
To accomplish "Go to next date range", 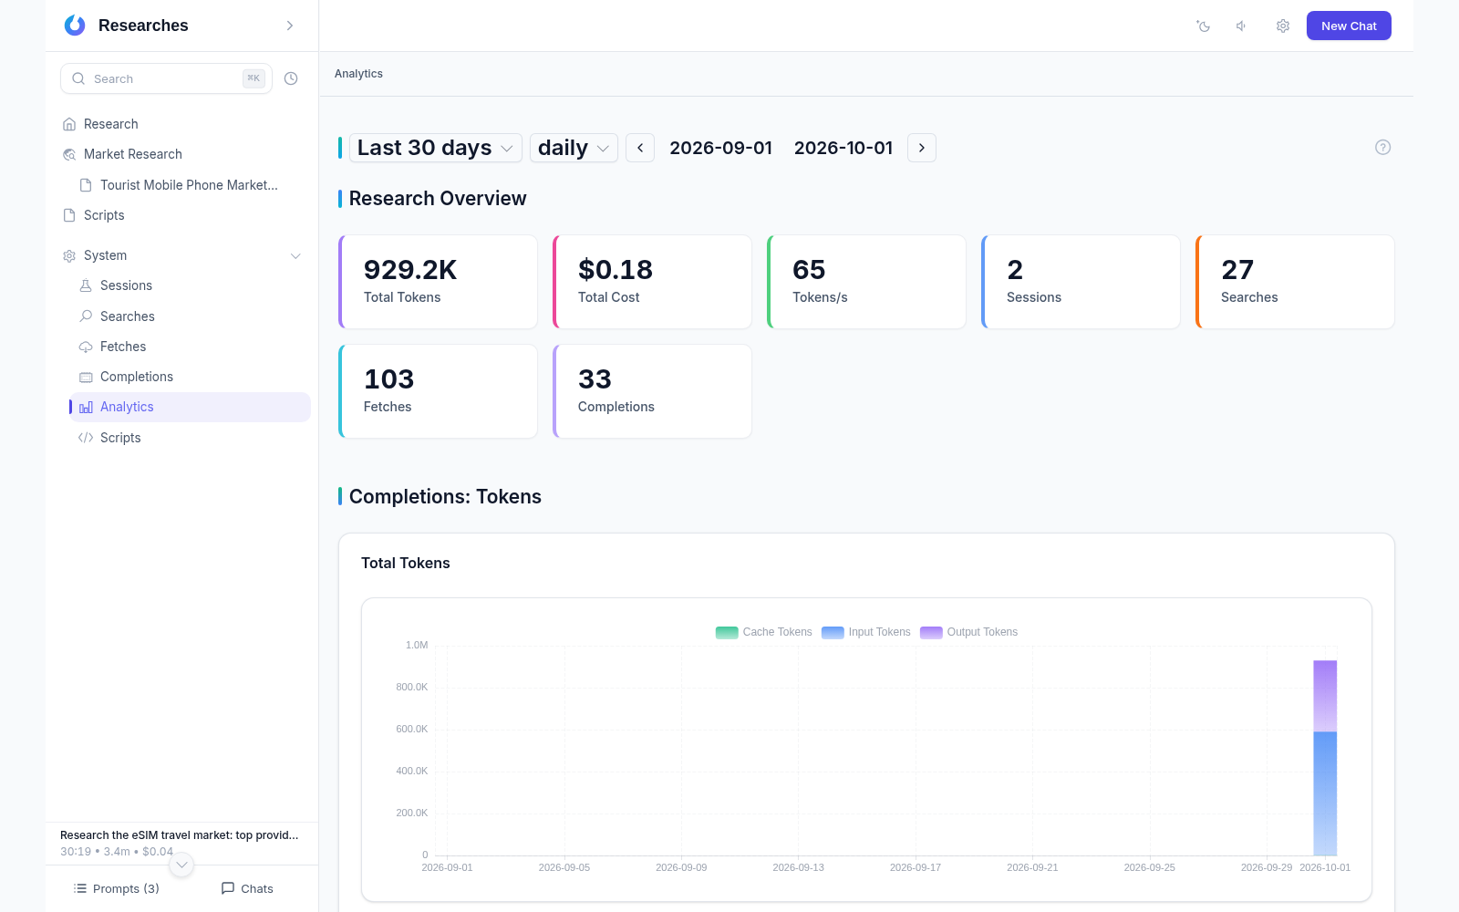I will (x=922, y=148).
